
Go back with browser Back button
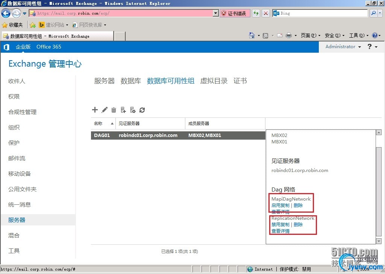(6, 13)
